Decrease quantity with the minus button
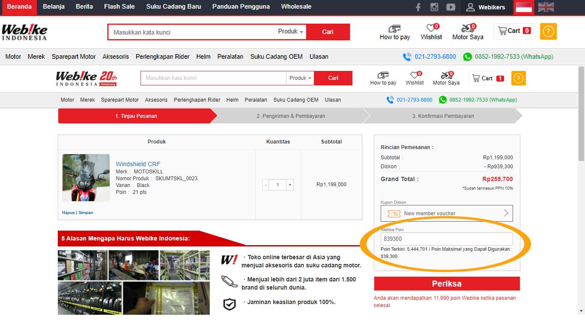 click(x=266, y=184)
